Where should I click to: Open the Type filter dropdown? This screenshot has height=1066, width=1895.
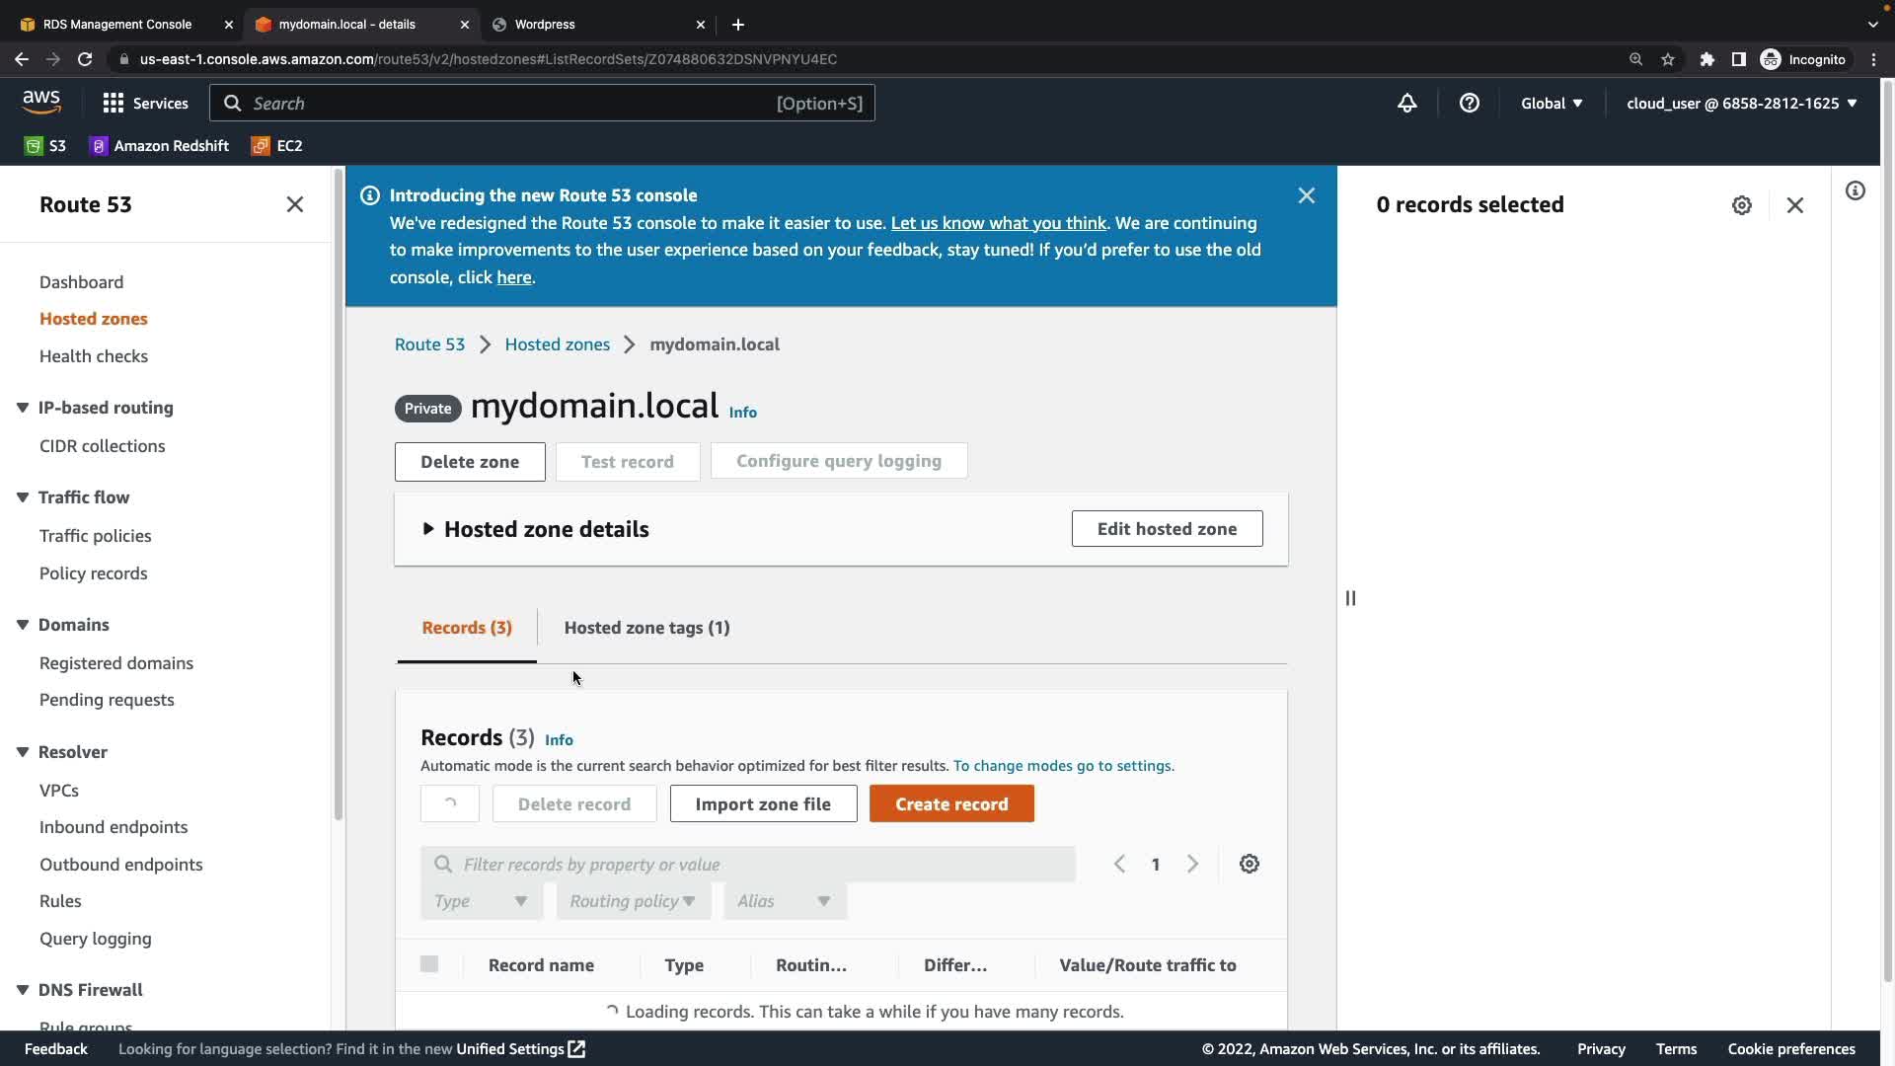point(482,901)
